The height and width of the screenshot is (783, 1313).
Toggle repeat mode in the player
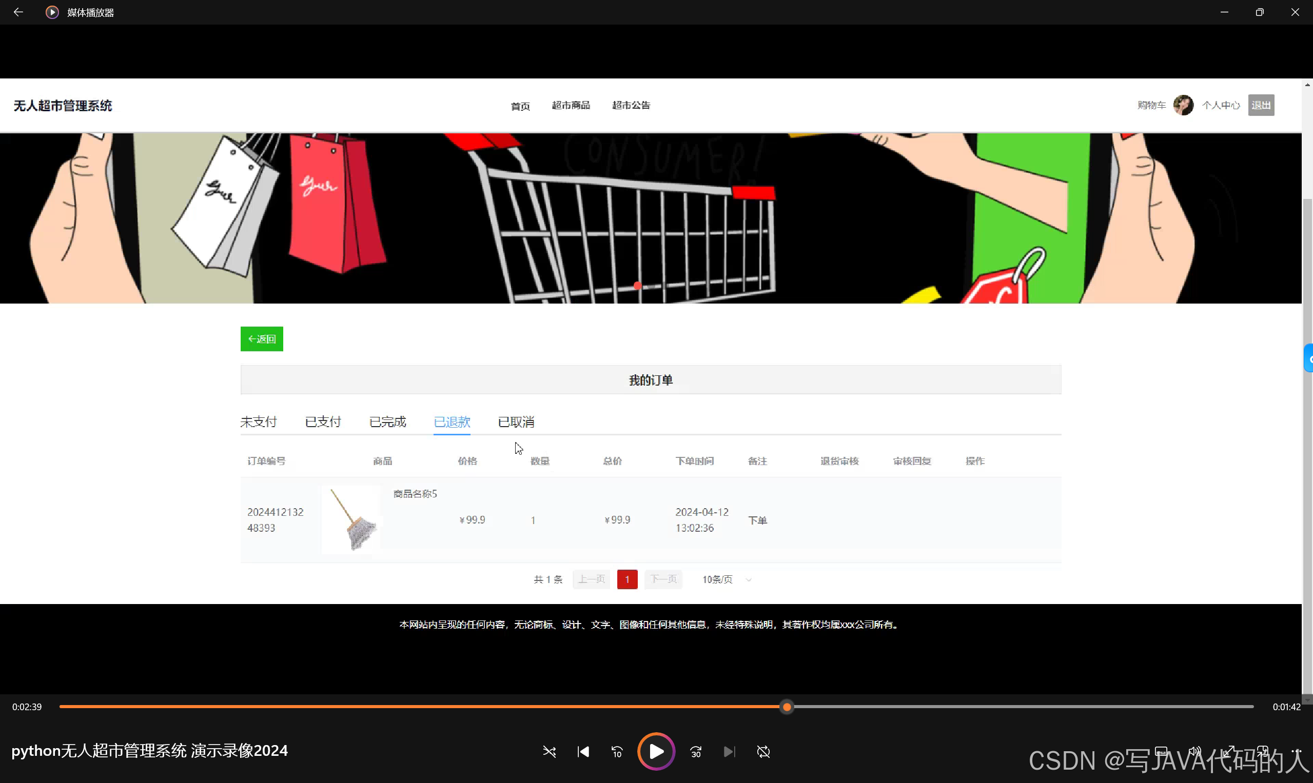point(763,751)
